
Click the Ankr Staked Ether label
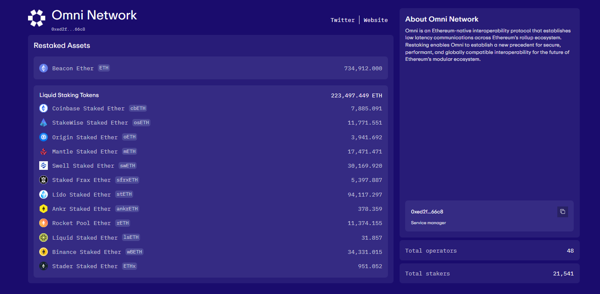[x=81, y=209]
